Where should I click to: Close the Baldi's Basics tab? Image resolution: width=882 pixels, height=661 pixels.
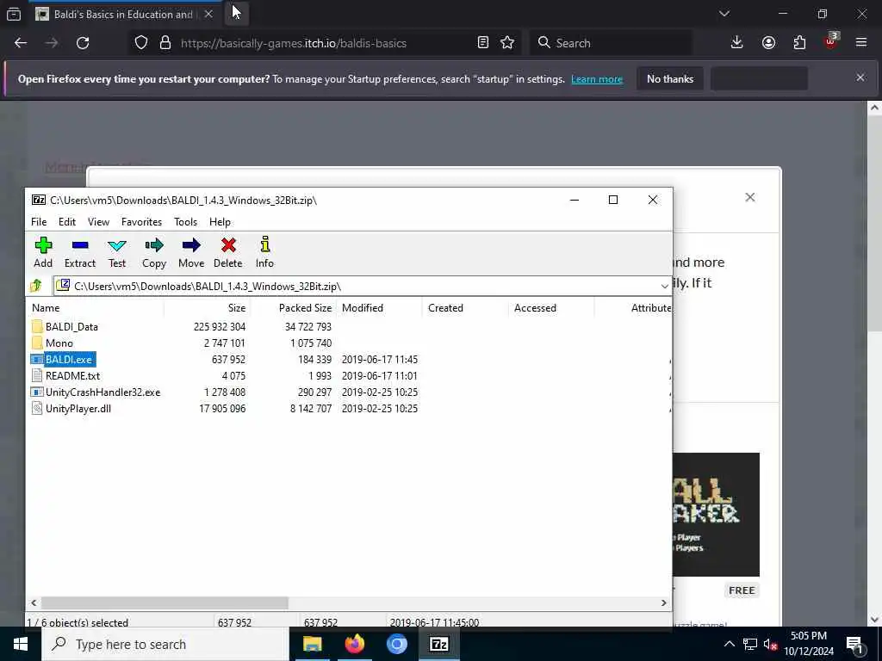(x=208, y=14)
